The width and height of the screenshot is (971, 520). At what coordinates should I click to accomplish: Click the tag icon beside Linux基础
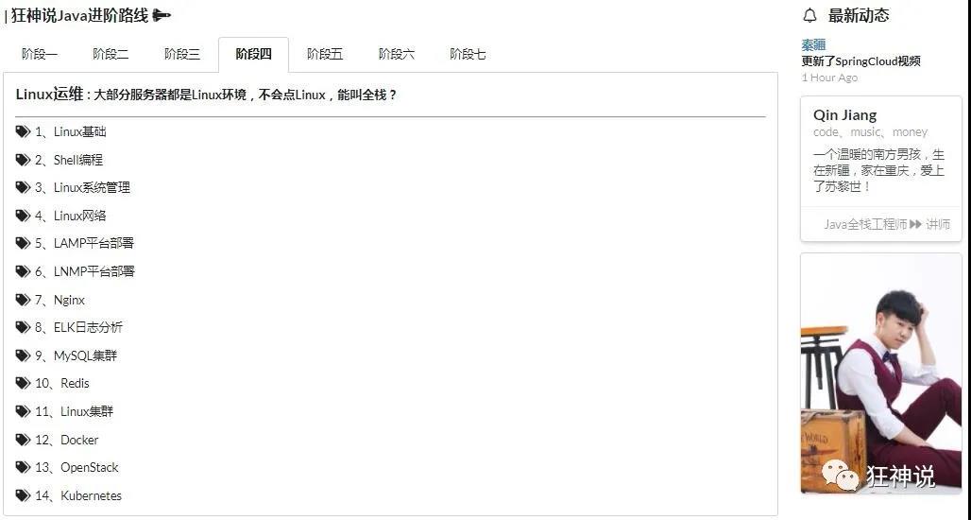coord(23,131)
